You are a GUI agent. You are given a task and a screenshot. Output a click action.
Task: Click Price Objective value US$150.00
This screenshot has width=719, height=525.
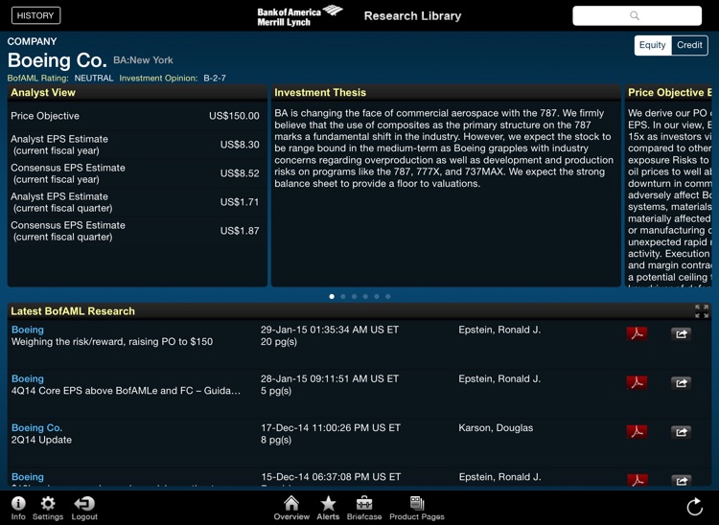pyautogui.click(x=234, y=116)
